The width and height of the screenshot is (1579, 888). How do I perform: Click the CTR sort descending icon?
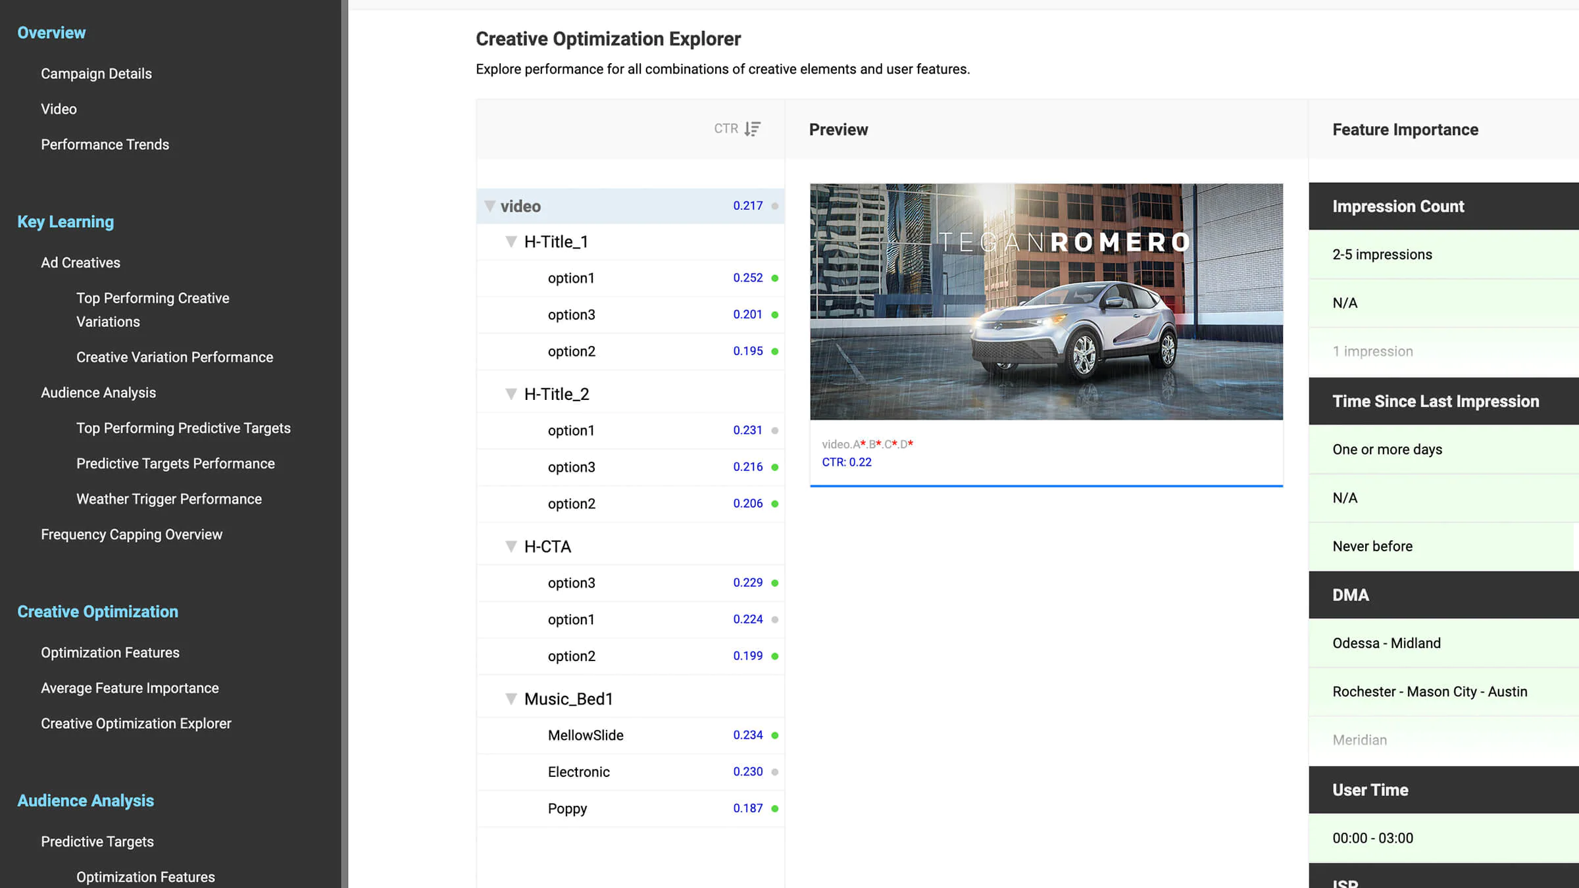751,128
